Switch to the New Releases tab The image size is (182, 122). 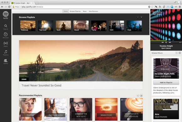(93, 11)
